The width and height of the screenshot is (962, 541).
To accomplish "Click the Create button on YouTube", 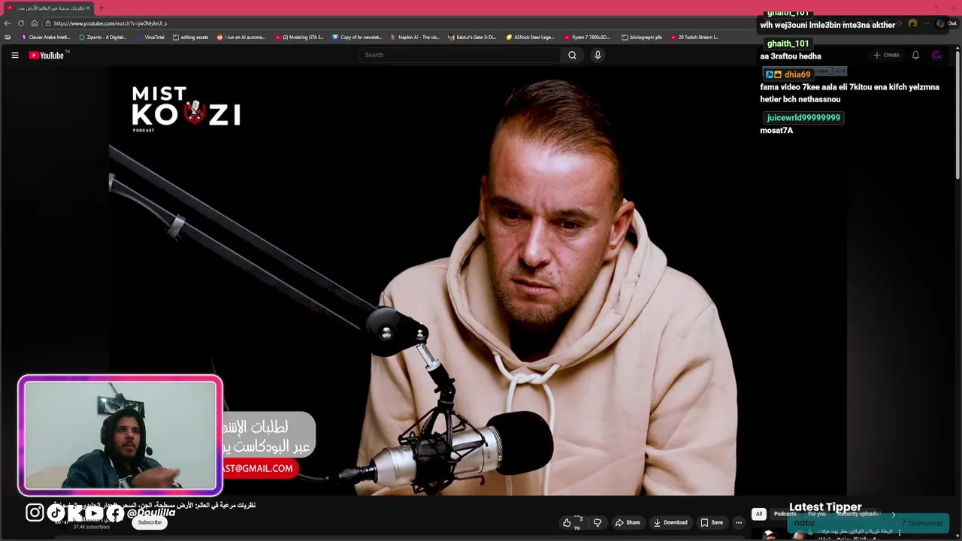I will coord(886,55).
